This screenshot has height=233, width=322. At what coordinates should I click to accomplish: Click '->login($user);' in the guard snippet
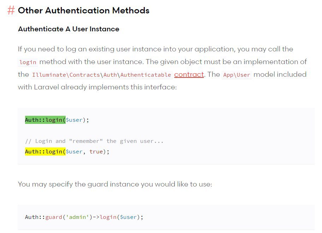point(118,217)
